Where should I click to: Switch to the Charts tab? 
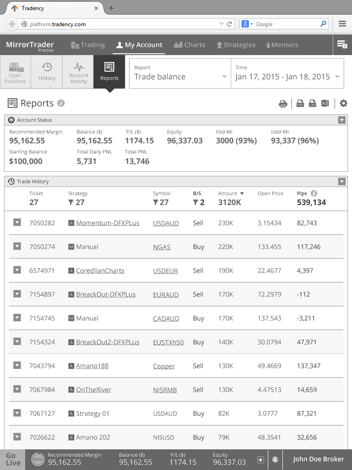coord(189,45)
